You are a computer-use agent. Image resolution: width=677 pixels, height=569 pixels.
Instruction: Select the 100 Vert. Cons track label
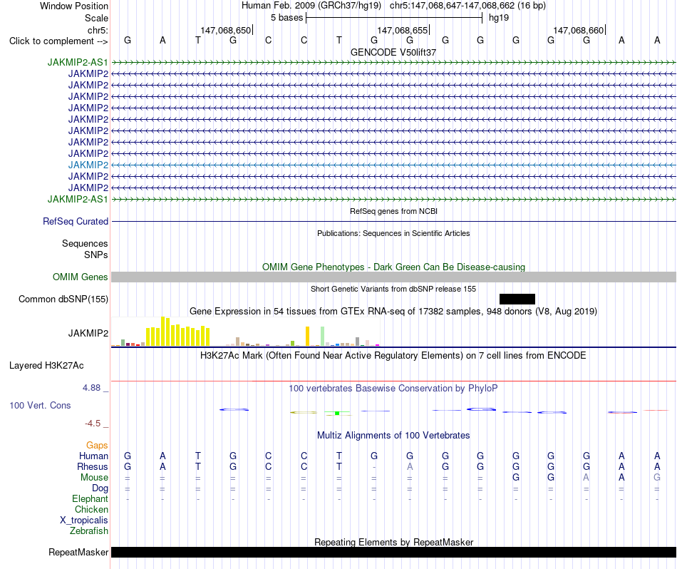[x=40, y=405]
